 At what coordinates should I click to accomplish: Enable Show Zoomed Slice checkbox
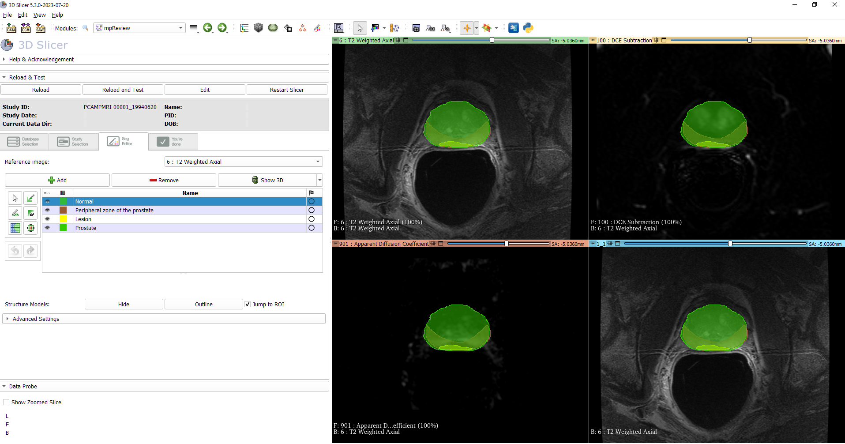(x=6, y=403)
